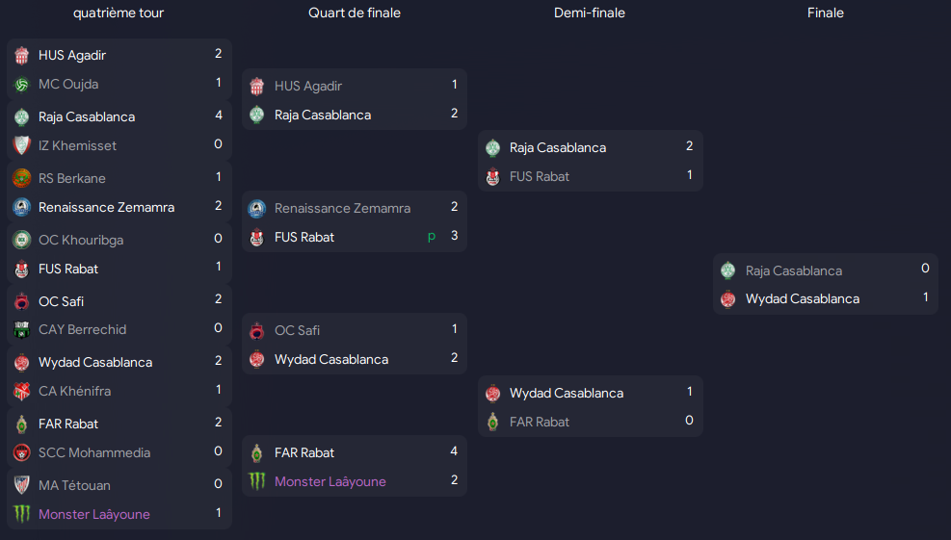Click penalty indicator beside FUS Rabat score
Screen dimensions: 951x540
tap(432, 237)
